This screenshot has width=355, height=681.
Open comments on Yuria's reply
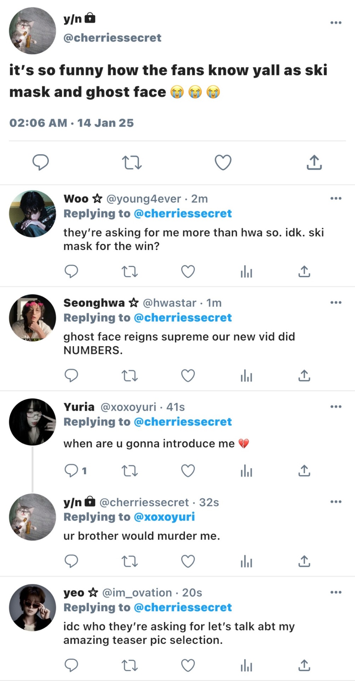point(72,471)
